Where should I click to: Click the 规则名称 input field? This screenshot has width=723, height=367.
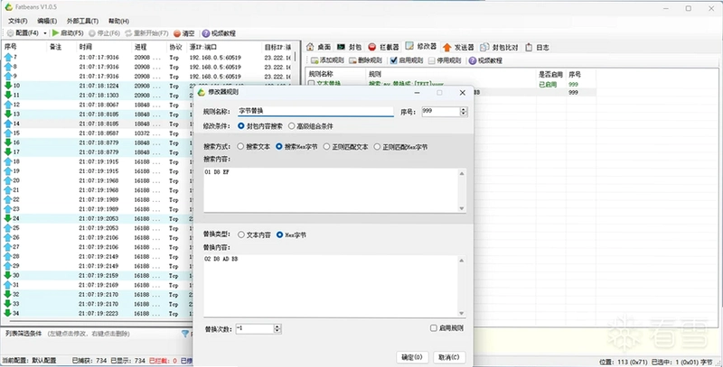[x=315, y=111]
